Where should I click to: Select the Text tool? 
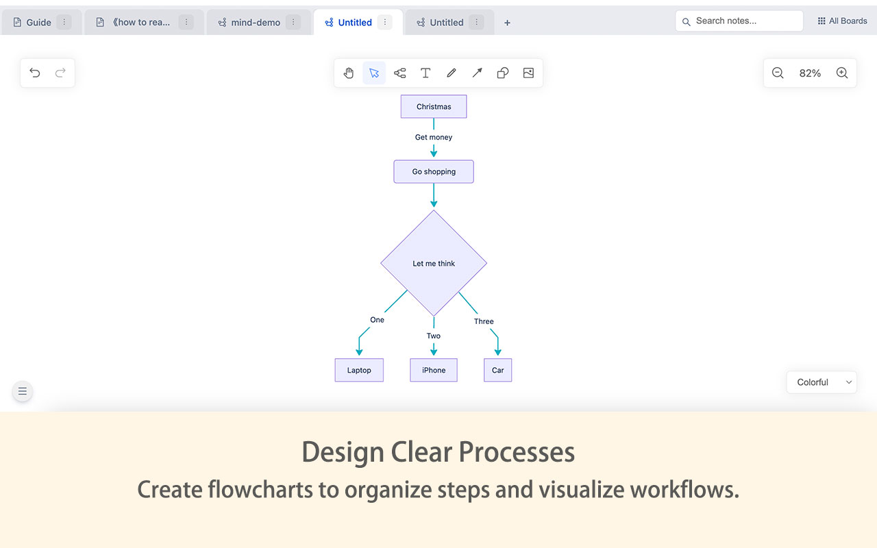[x=425, y=73]
